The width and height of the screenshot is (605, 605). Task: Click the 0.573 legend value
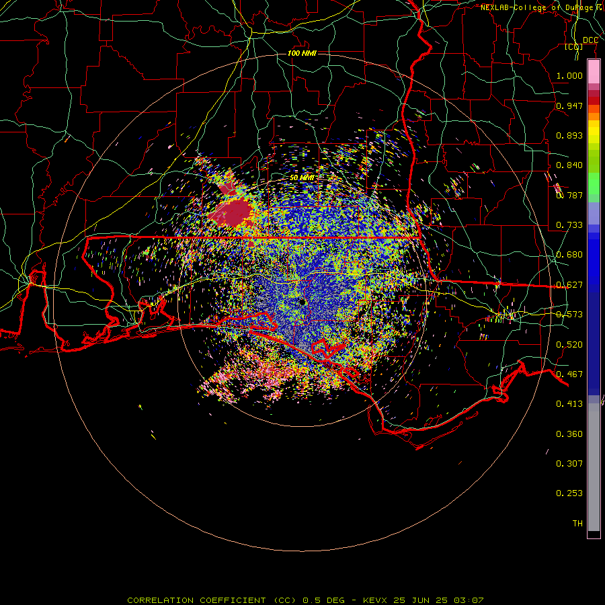pyautogui.click(x=569, y=315)
